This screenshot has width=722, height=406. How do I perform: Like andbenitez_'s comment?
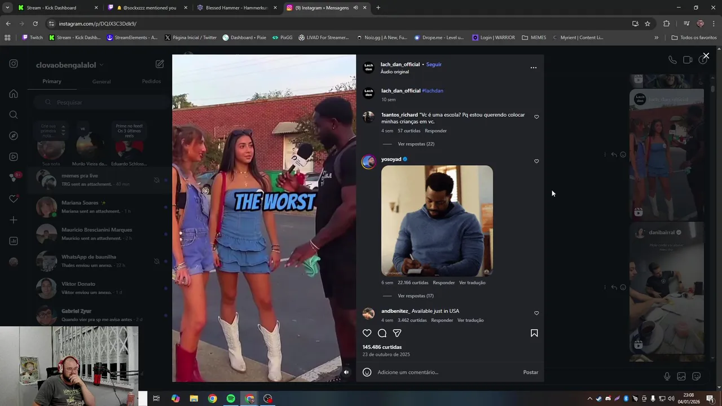coord(536,313)
